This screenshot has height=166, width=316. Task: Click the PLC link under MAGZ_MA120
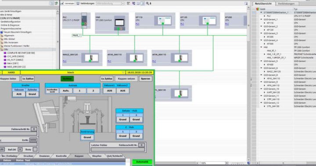tap(65, 61)
